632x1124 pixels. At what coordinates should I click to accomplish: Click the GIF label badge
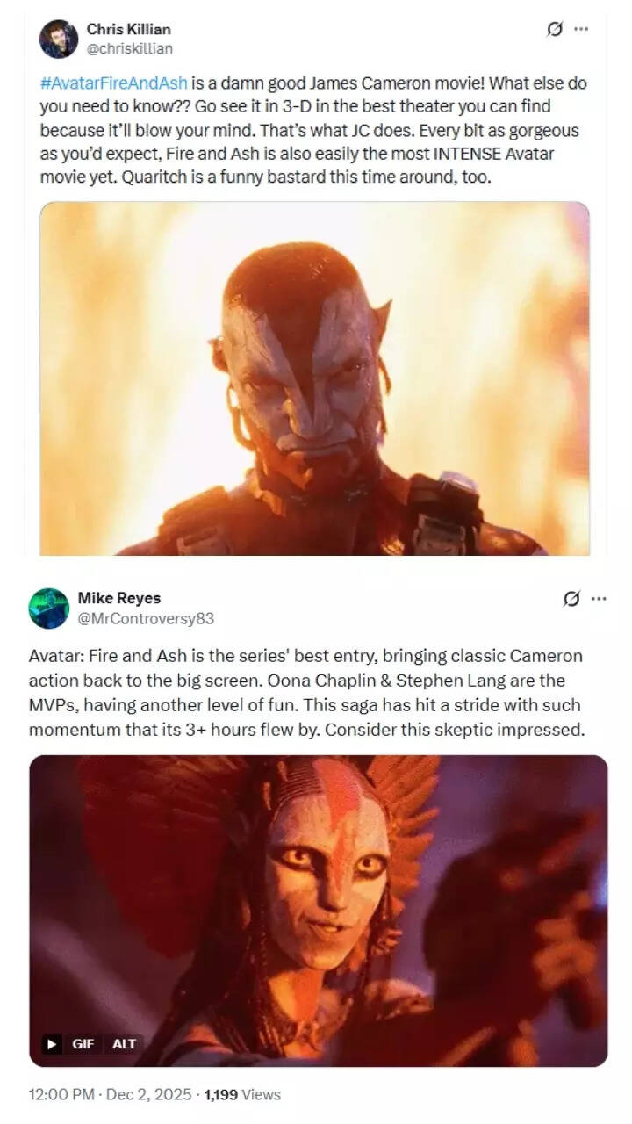point(83,1044)
